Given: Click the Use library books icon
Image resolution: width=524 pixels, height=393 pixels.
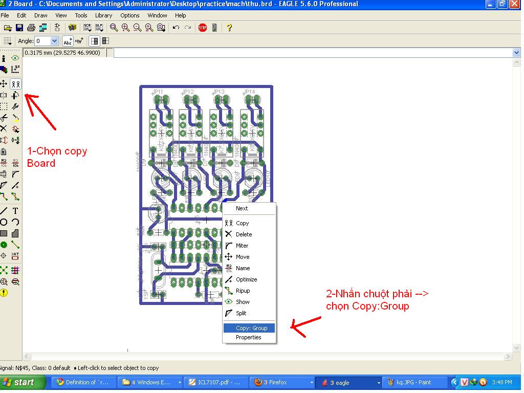Looking at the screenshot, I should pos(72,28).
